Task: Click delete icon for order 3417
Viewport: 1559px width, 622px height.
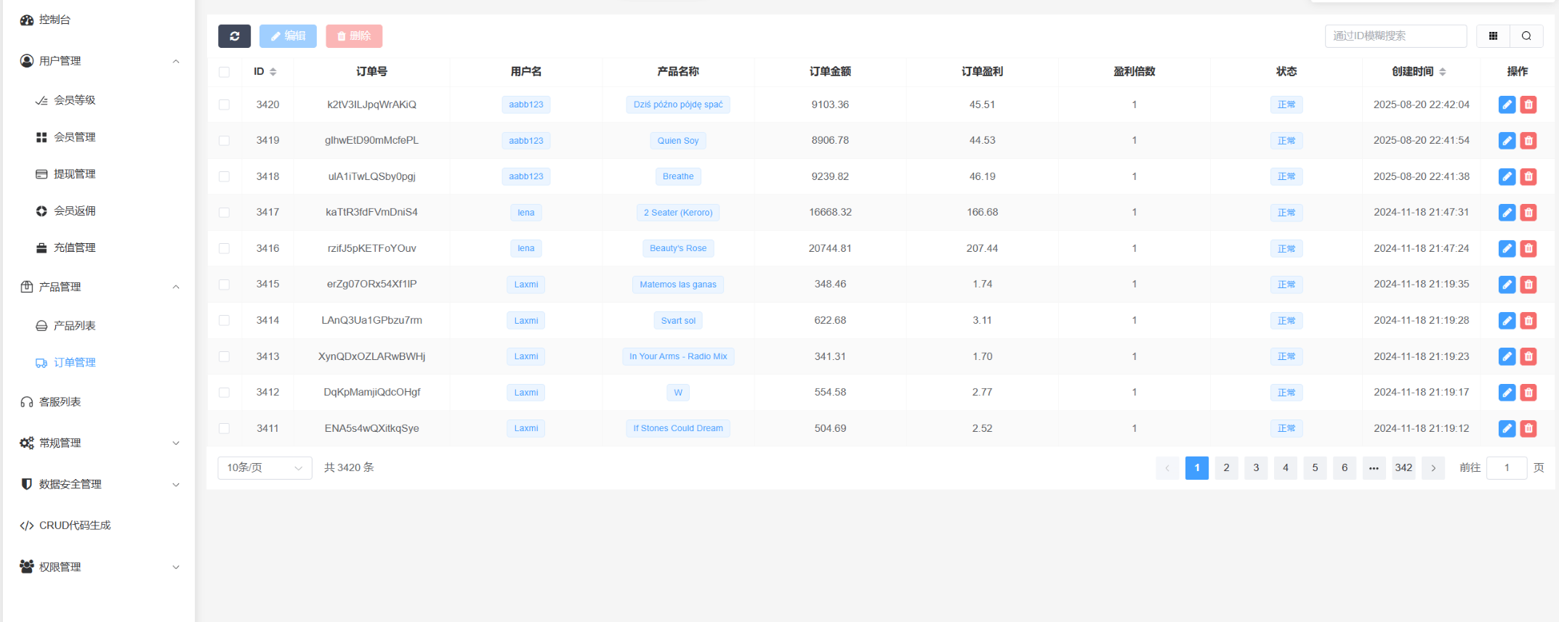Action: click(x=1528, y=213)
